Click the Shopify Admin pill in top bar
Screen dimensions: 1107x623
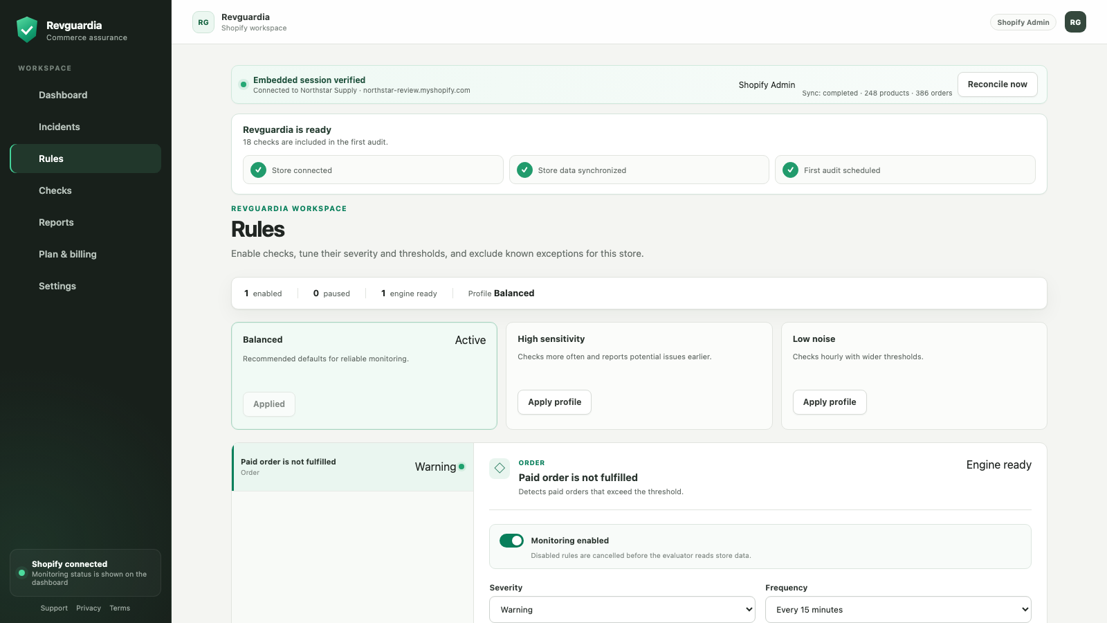click(1023, 22)
